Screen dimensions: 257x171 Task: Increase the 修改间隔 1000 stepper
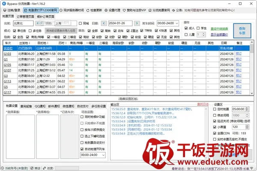247,114
